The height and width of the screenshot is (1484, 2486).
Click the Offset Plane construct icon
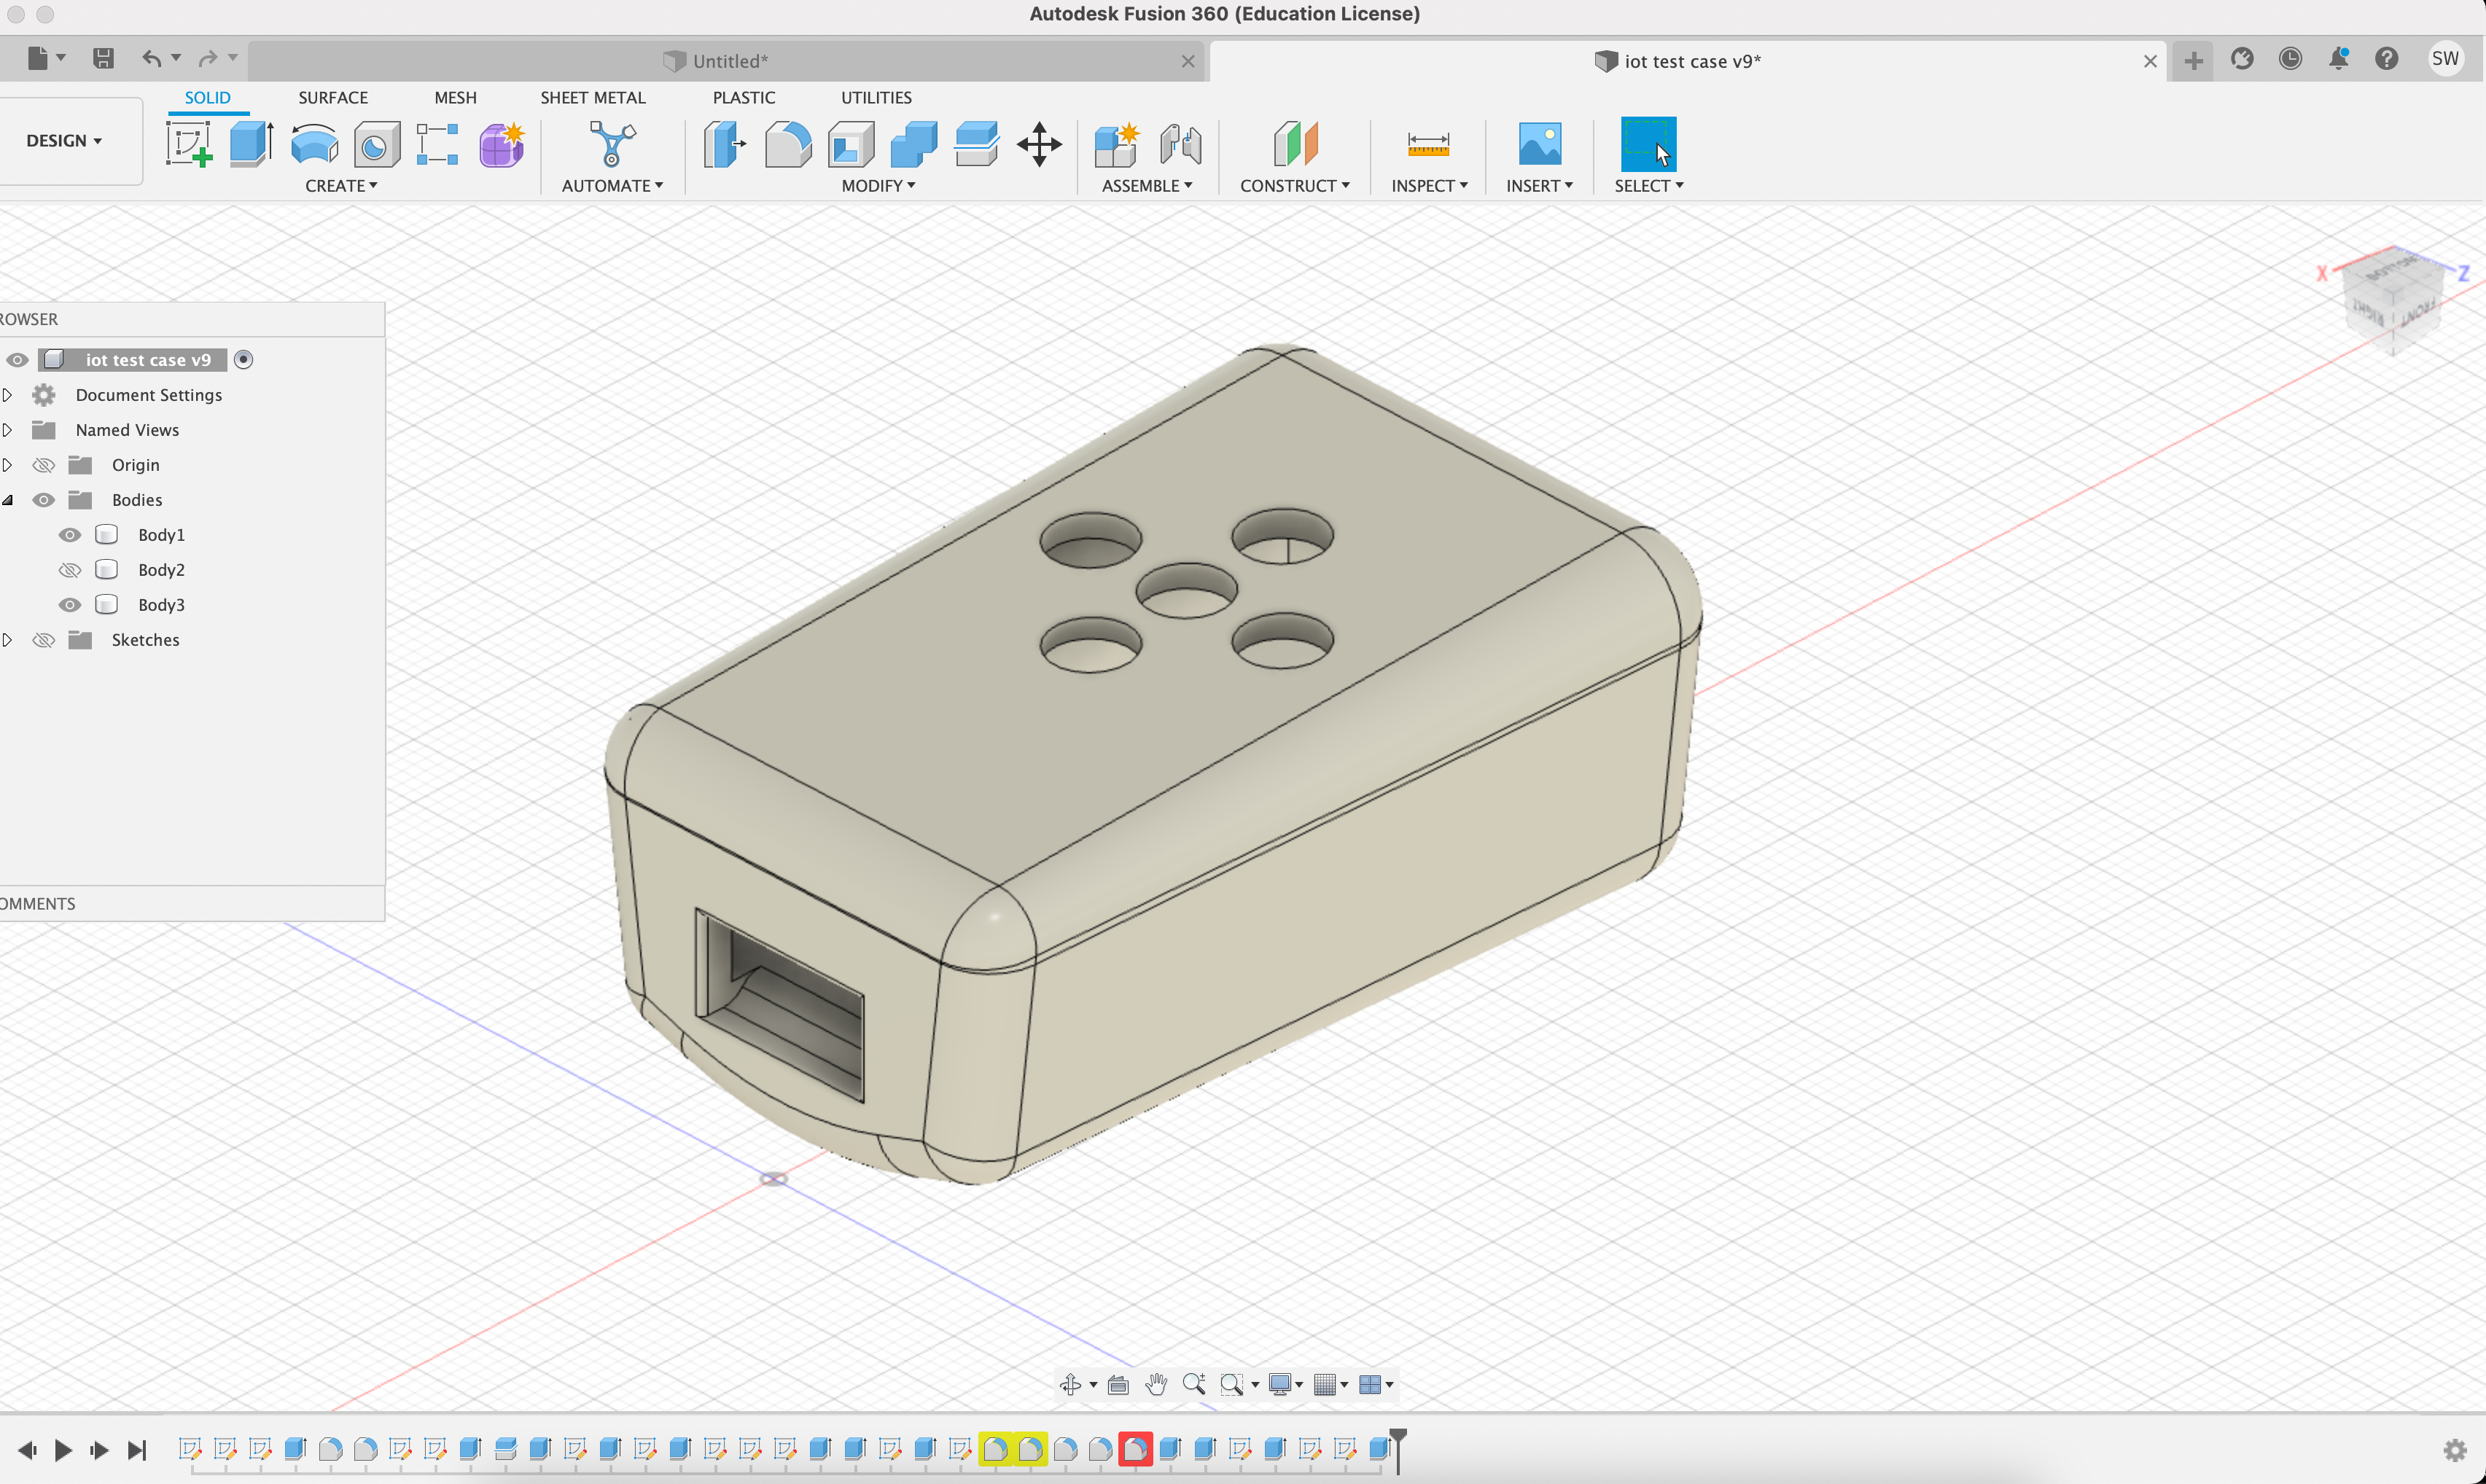point(1295,144)
